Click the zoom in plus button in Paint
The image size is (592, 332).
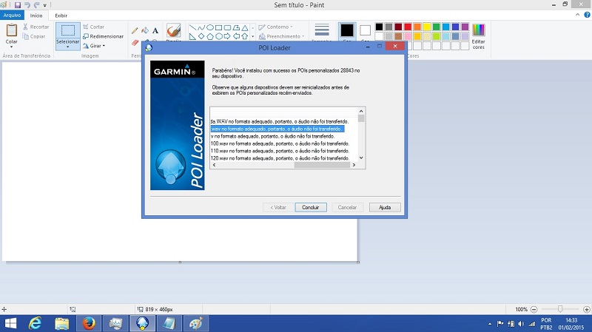[586, 309]
